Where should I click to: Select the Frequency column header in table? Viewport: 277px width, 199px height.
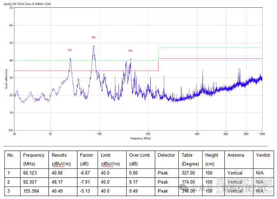pyautogui.click(x=33, y=155)
